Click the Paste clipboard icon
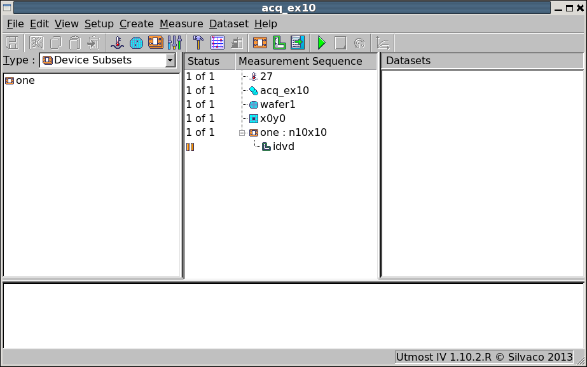The image size is (587, 367). [x=75, y=43]
